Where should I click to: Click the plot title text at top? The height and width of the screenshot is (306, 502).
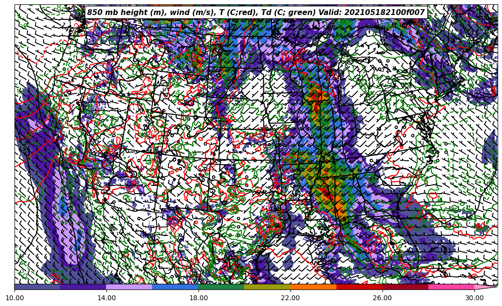[x=256, y=13]
